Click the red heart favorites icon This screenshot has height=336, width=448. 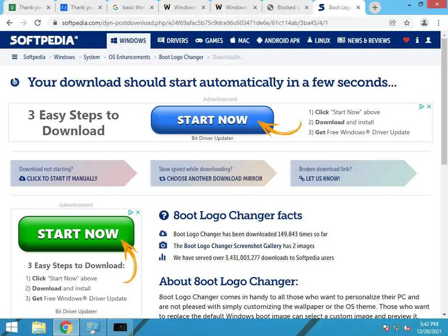pyautogui.click(x=406, y=40)
